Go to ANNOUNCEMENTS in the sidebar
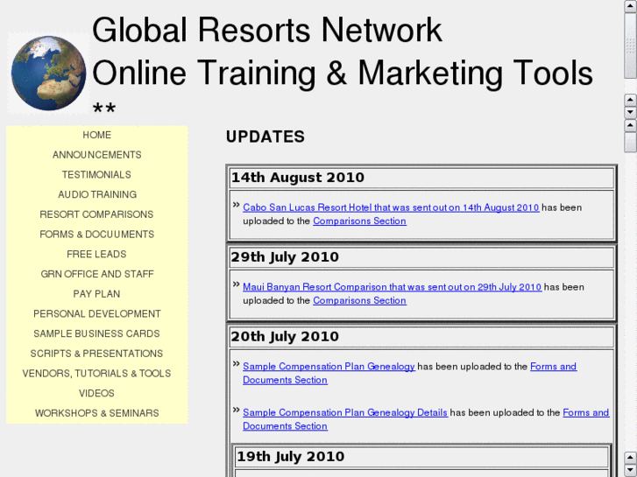This screenshot has width=637, height=477. [x=96, y=155]
